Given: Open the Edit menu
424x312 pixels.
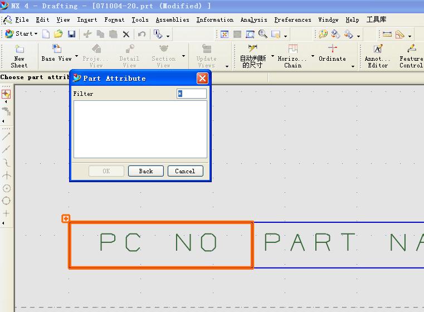Looking at the screenshot, I should tap(42, 19).
